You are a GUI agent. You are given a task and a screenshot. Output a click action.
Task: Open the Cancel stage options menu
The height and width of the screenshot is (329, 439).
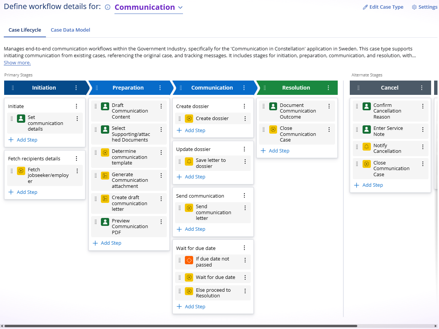(422, 88)
